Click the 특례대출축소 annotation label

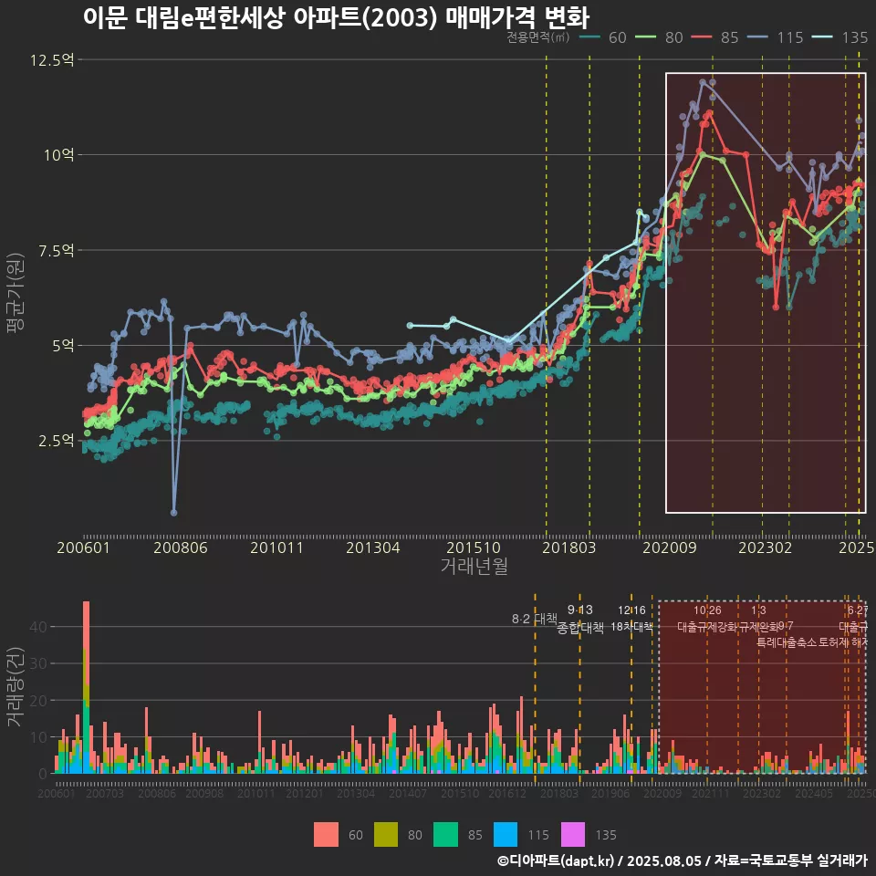point(786,642)
